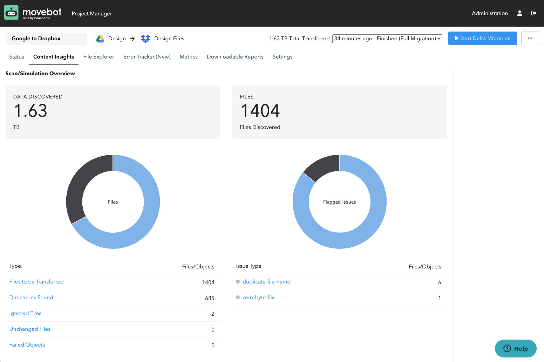Click the sign-out icon

pos(534,13)
